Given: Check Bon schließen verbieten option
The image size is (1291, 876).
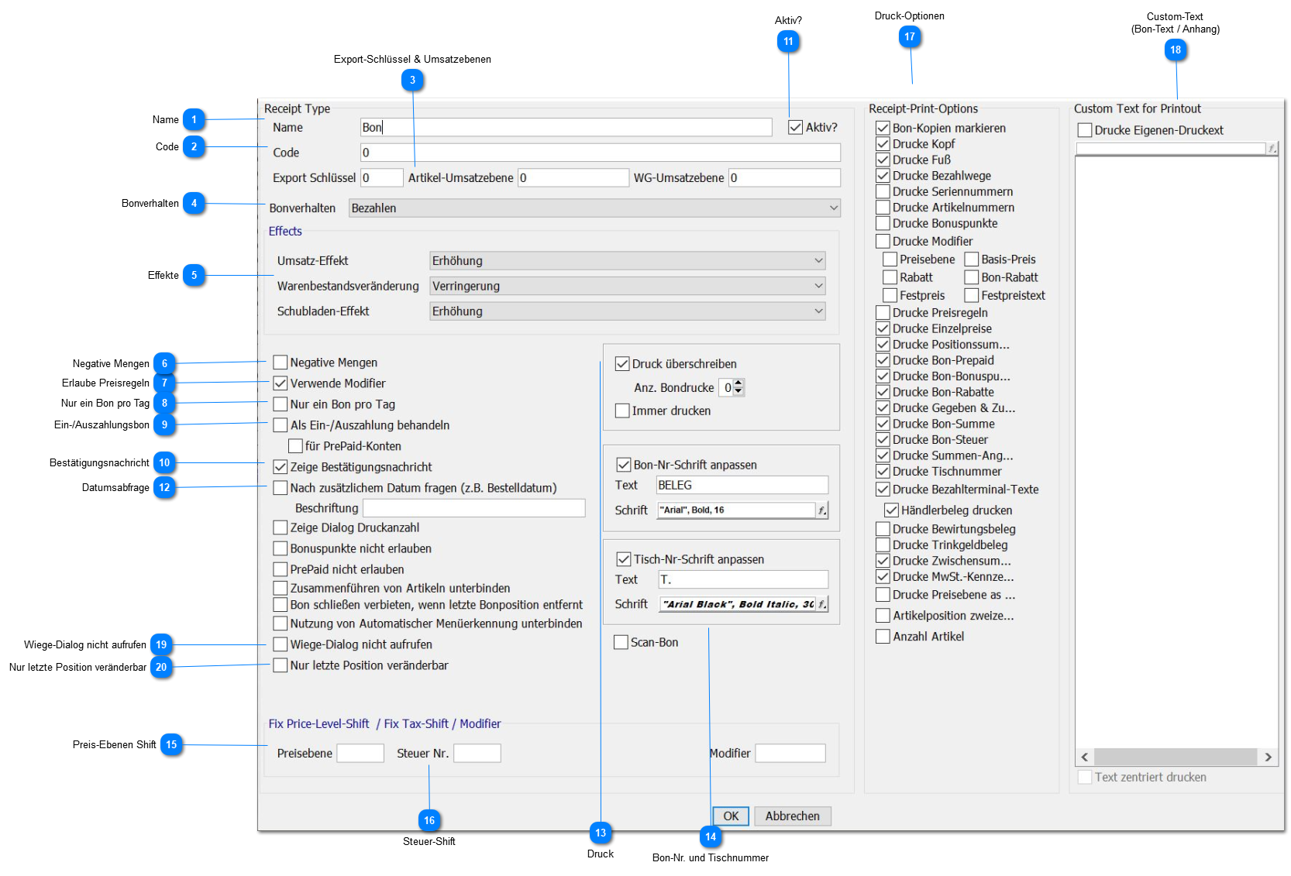Looking at the screenshot, I should [x=281, y=605].
